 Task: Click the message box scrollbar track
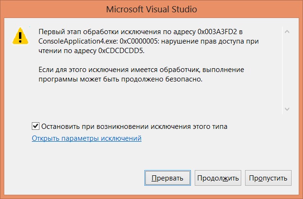pyautogui.click(x=287, y=71)
